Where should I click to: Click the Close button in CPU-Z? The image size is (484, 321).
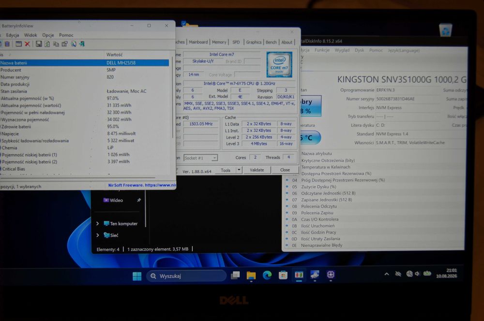(x=285, y=170)
